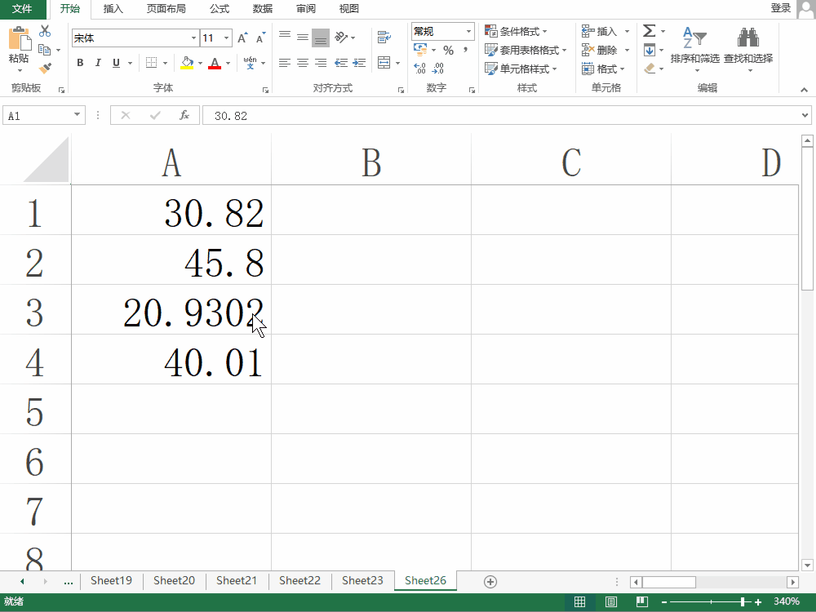Toggle center horizontal alignment
Image resolution: width=816 pixels, height=612 pixels.
(x=302, y=63)
